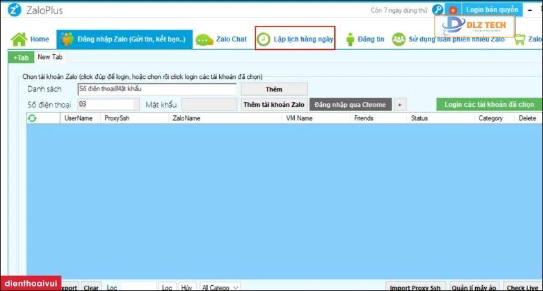Click the shopping cart icon
The width and height of the screenshot is (543, 291).
click(520, 39)
